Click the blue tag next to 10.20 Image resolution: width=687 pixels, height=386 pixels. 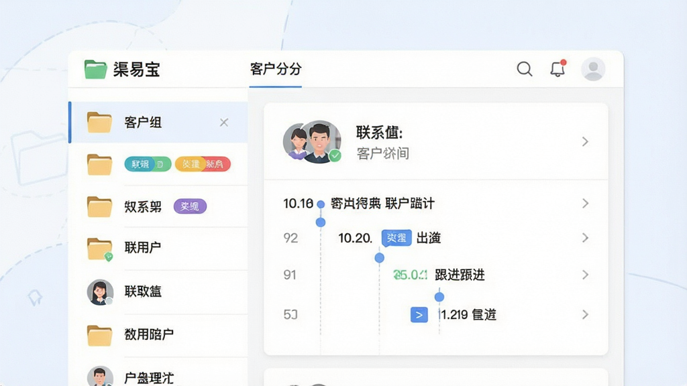[x=397, y=238]
